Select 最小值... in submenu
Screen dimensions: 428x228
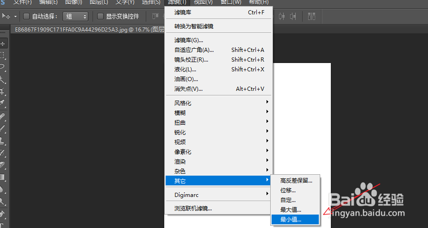295,219
